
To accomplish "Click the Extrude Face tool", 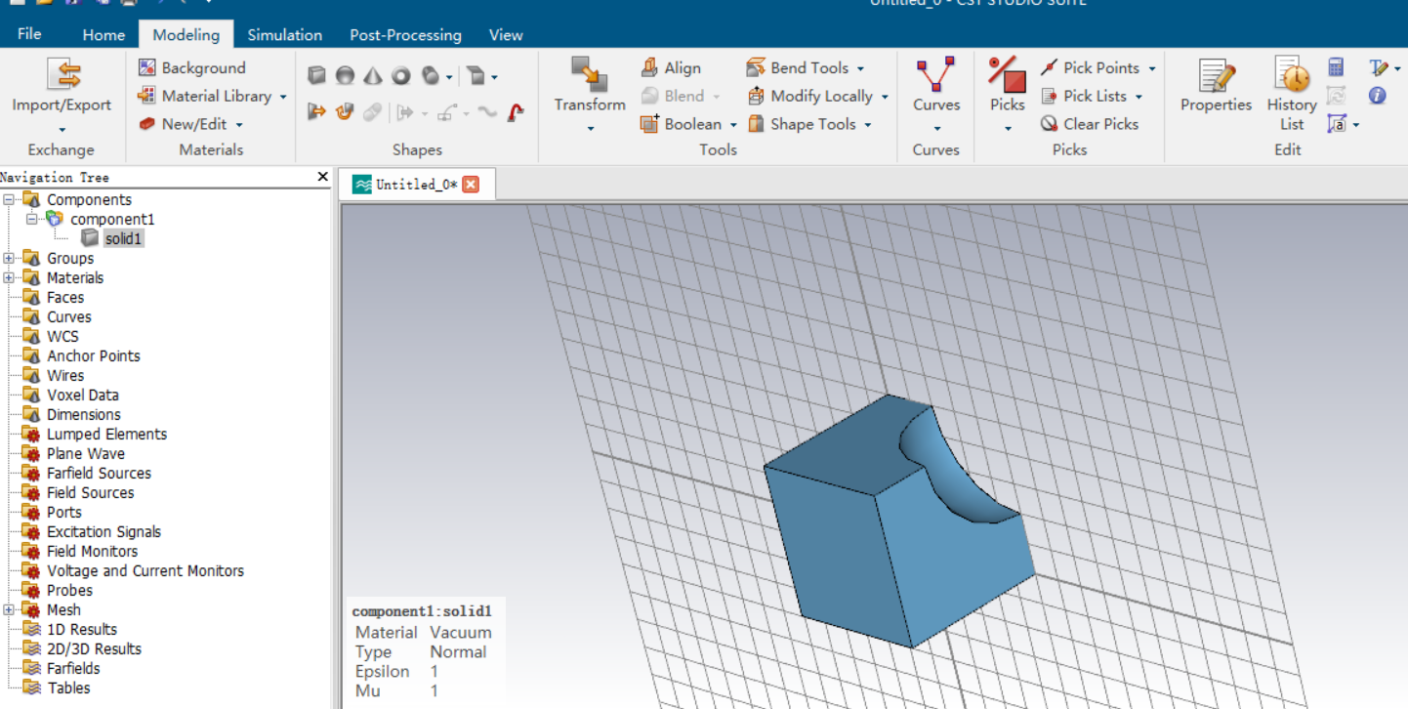I will pos(316,111).
